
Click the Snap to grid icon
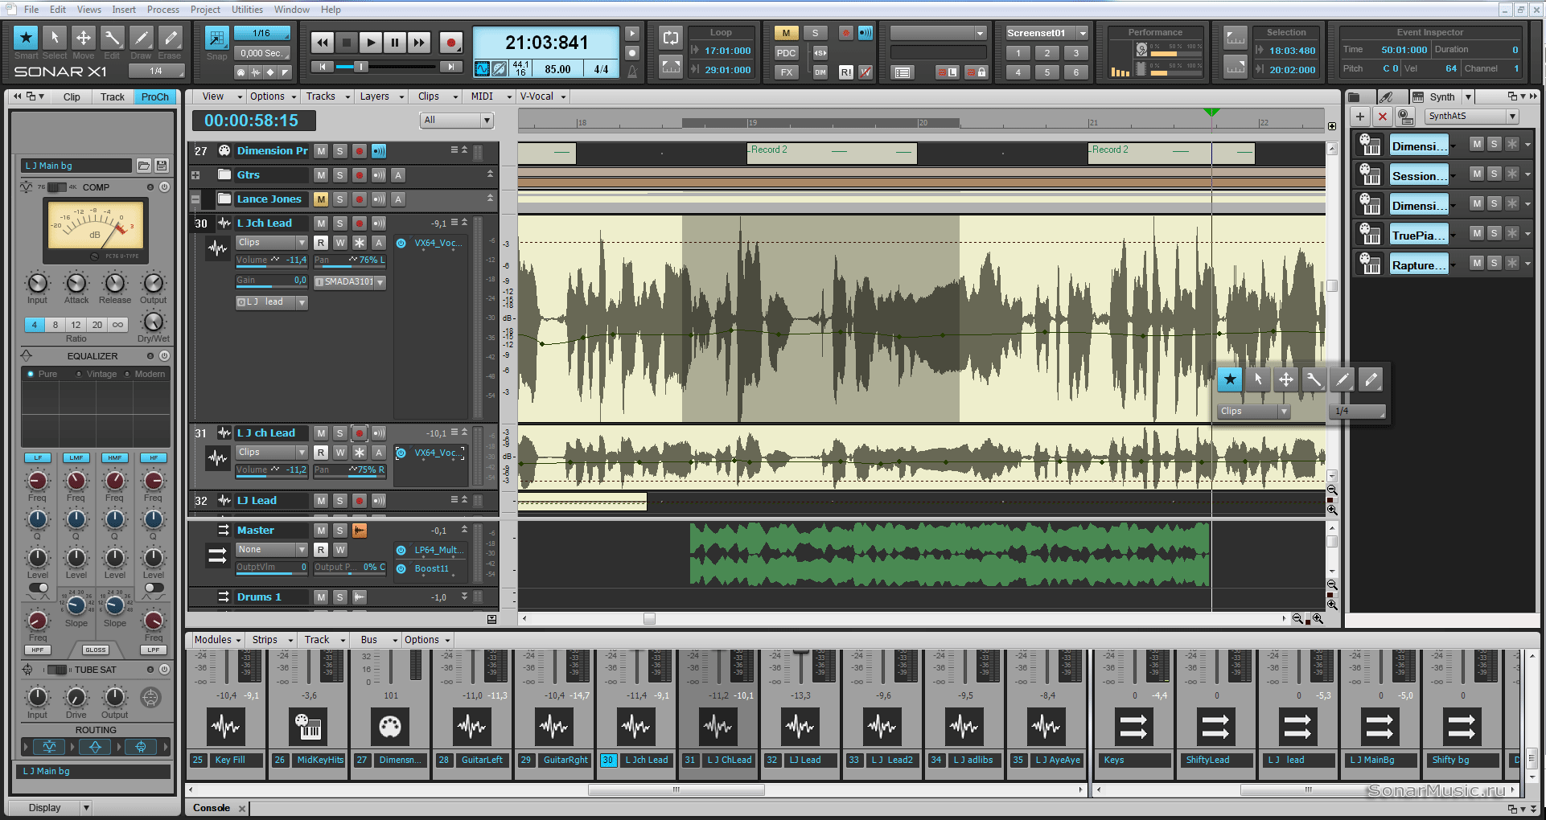(x=216, y=38)
